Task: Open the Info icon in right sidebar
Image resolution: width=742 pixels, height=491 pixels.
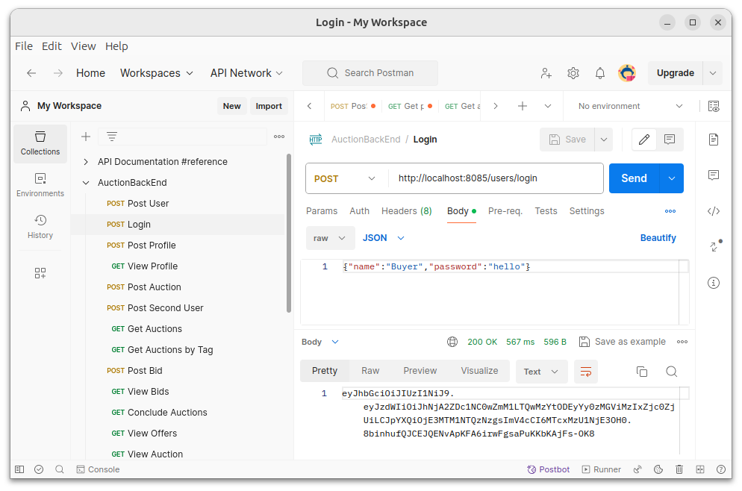Action: (x=714, y=283)
